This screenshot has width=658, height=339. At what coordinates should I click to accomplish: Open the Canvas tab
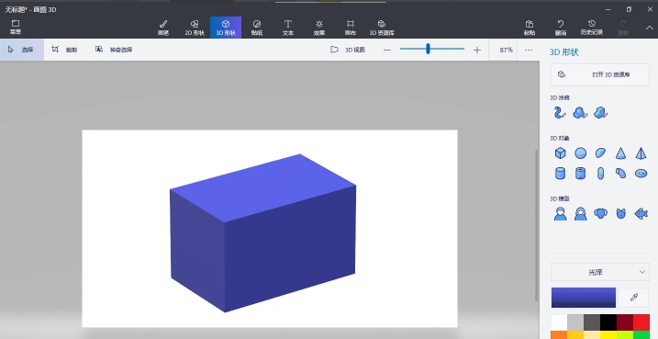[x=351, y=28]
